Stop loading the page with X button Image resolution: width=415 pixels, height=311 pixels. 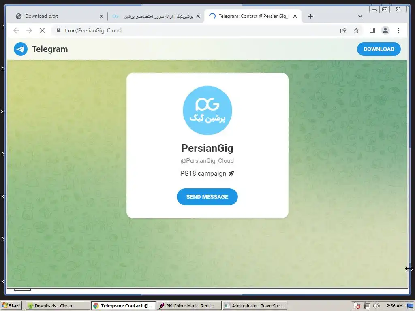click(x=42, y=30)
